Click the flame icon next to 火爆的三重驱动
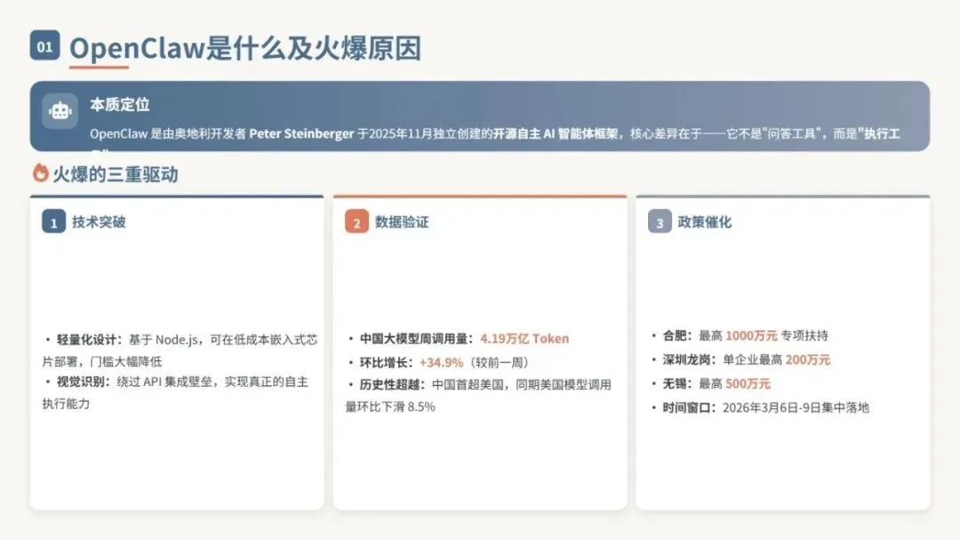The image size is (960, 540). click(x=40, y=173)
